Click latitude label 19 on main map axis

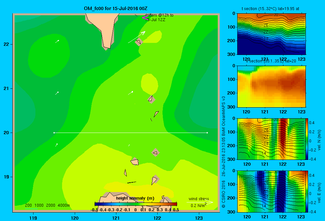pos(6,177)
